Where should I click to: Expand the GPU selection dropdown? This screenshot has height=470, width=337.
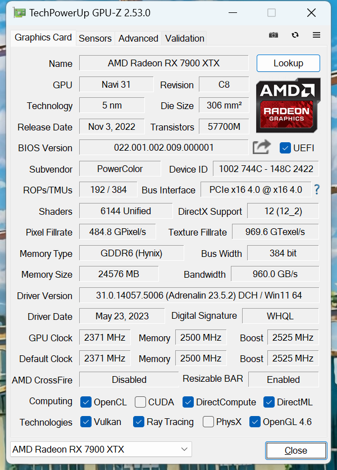click(184, 449)
